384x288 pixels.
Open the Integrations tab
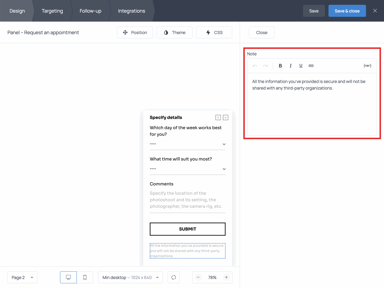131,11
